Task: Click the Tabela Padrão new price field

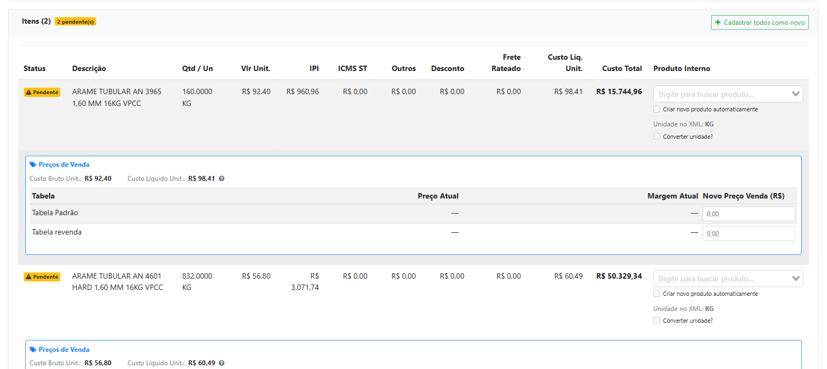Action: pyautogui.click(x=748, y=214)
